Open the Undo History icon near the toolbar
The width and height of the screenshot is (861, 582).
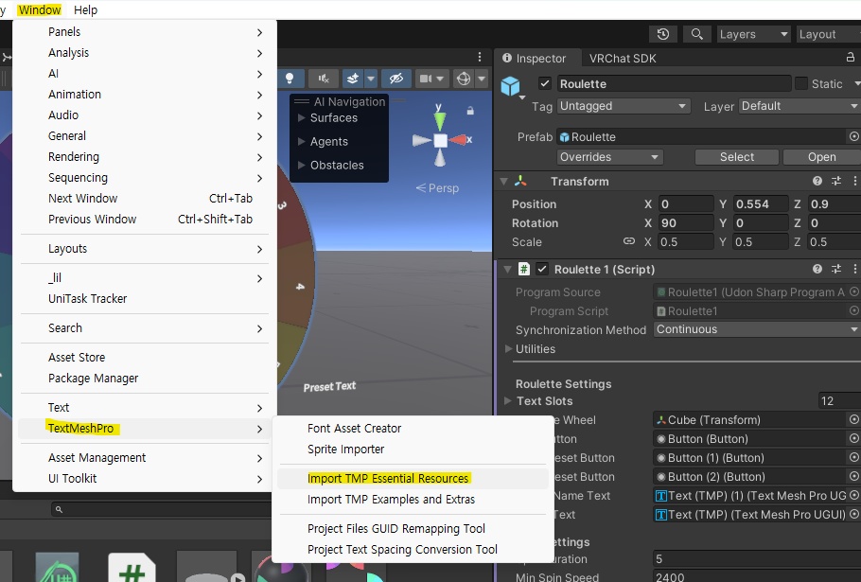click(663, 33)
